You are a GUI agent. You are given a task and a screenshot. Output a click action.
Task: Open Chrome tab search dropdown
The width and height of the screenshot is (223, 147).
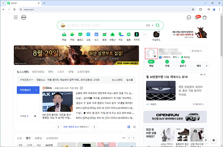coord(3,3)
